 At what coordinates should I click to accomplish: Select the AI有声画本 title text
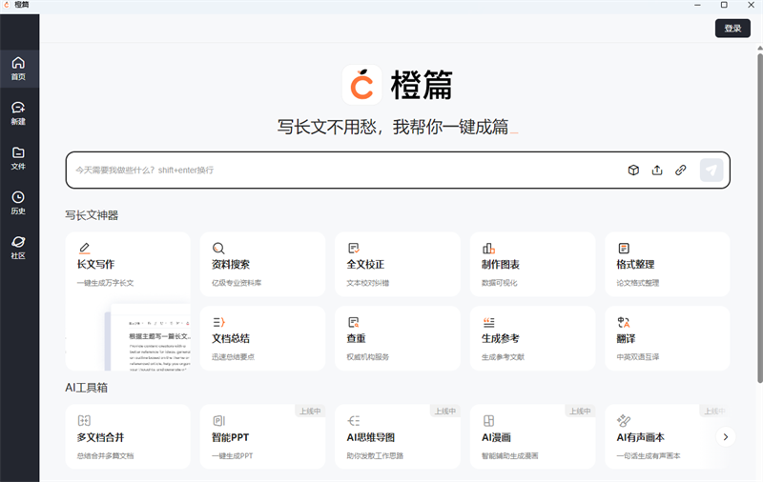(x=640, y=437)
